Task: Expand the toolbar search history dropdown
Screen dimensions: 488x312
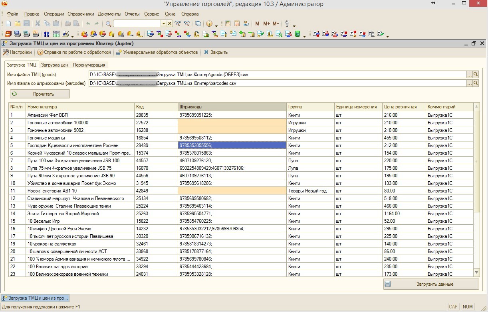Action: pos(163,24)
